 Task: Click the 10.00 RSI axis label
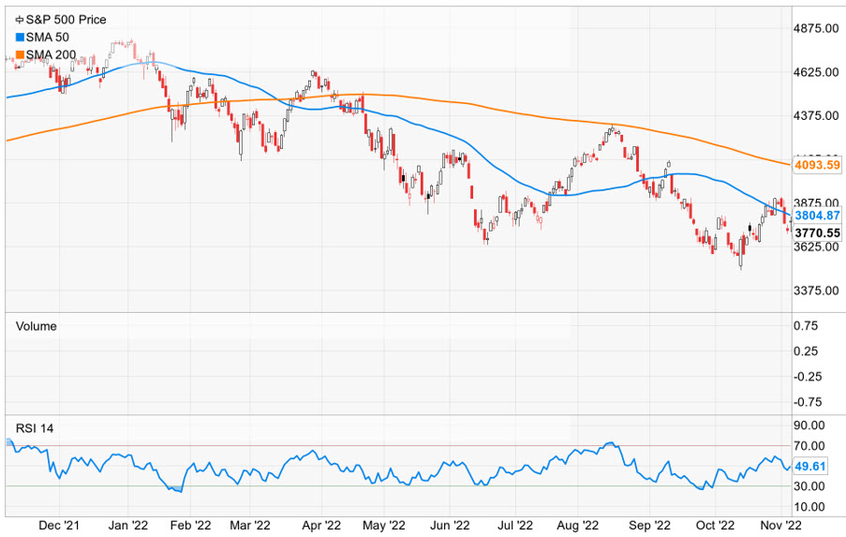(x=809, y=507)
